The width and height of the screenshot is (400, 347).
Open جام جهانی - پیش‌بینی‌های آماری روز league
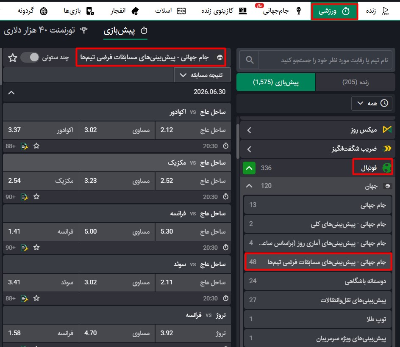click(318, 243)
